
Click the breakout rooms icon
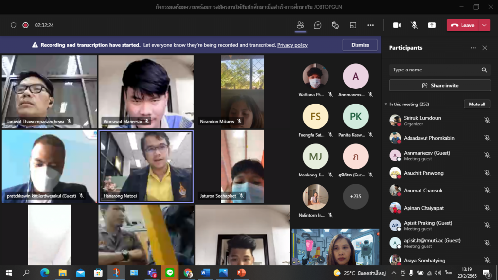click(x=353, y=25)
